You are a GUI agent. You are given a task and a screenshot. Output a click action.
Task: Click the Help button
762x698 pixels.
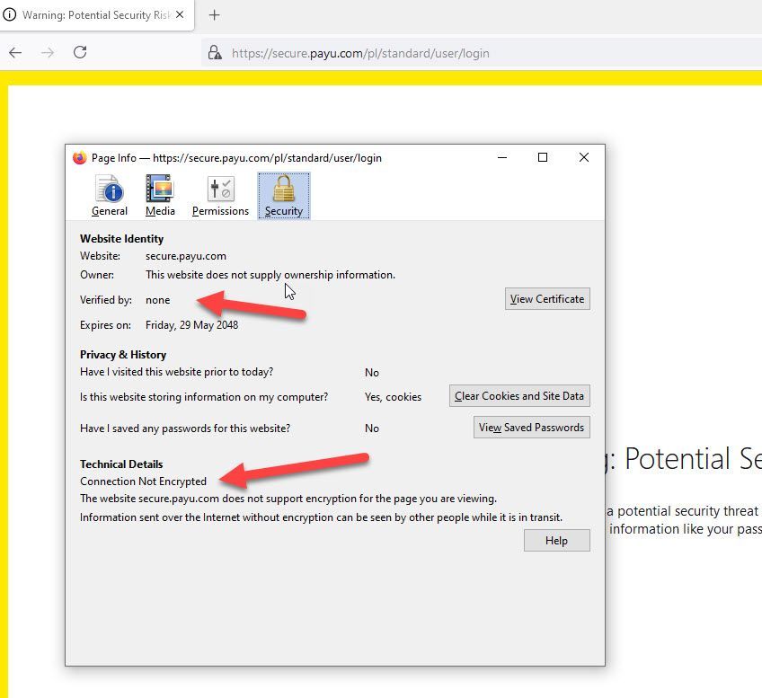(557, 541)
